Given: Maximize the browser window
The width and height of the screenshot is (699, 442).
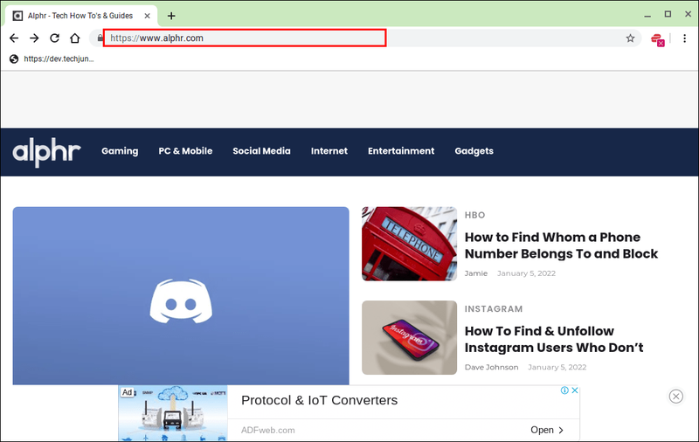Looking at the screenshot, I should pyautogui.click(x=668, y=14).
